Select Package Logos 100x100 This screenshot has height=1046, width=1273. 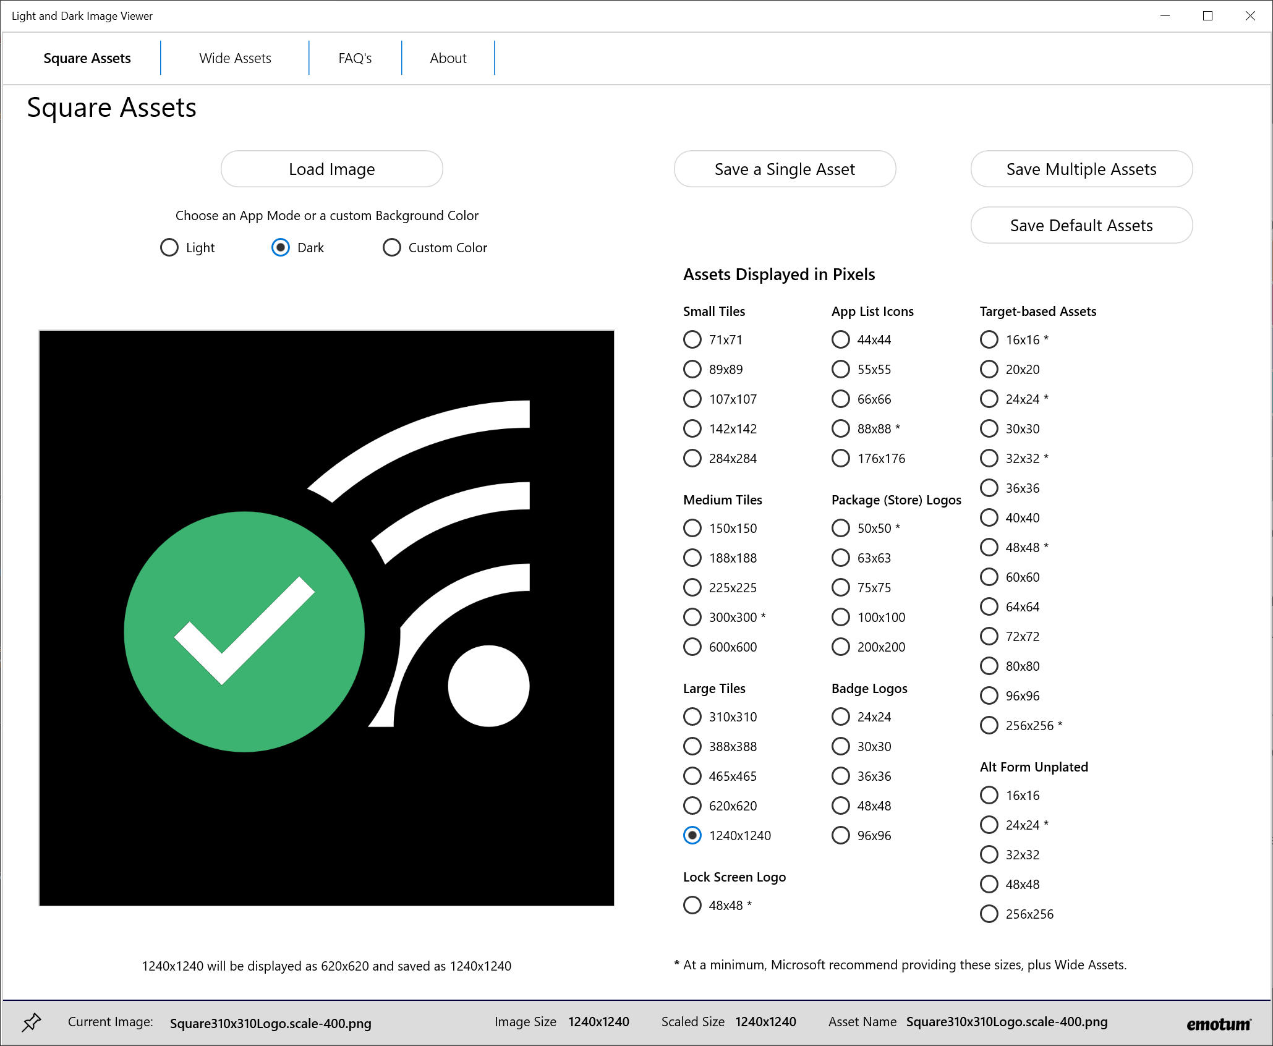[x=868, y=617]
